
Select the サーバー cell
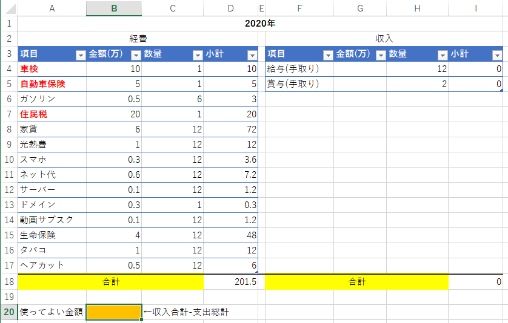point(52,190)
